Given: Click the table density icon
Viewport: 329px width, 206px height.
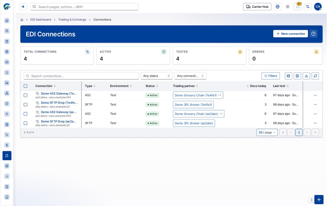Looking at the screenshot, I should point(288,76).
